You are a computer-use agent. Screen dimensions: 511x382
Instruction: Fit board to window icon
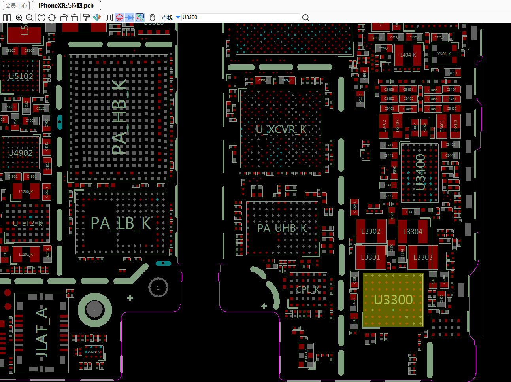click(41, 17)
